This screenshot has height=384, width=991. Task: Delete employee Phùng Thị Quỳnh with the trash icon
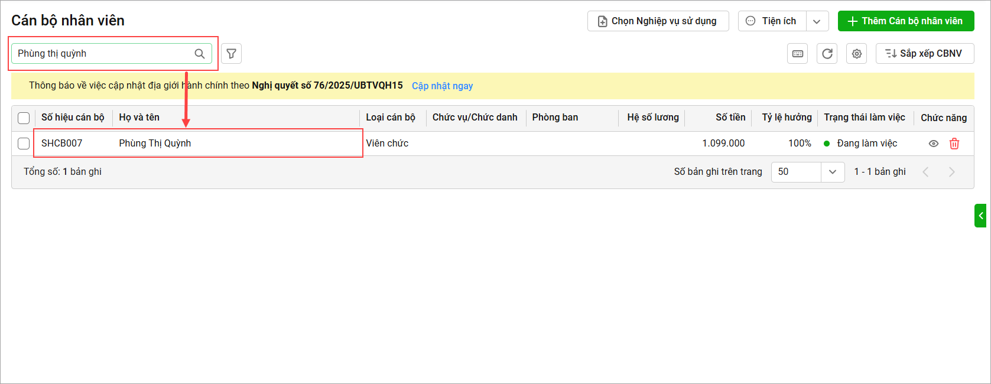pos(954,144)
